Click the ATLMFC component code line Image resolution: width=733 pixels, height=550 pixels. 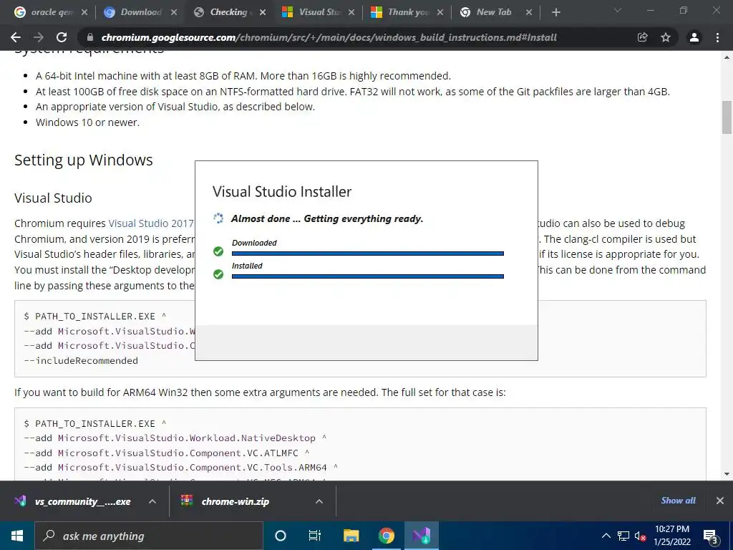167,453
